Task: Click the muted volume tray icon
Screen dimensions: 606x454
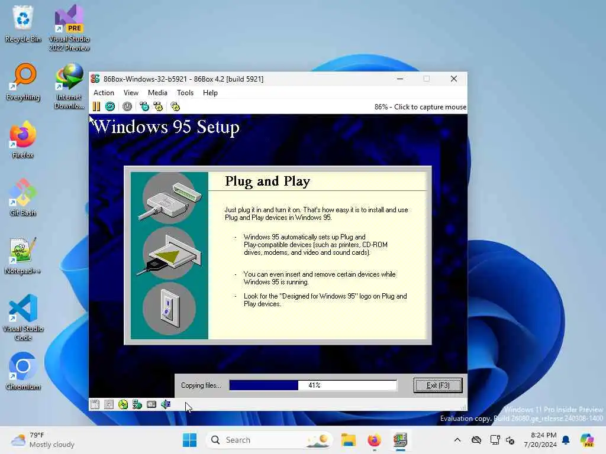Action: click(511, 440)
